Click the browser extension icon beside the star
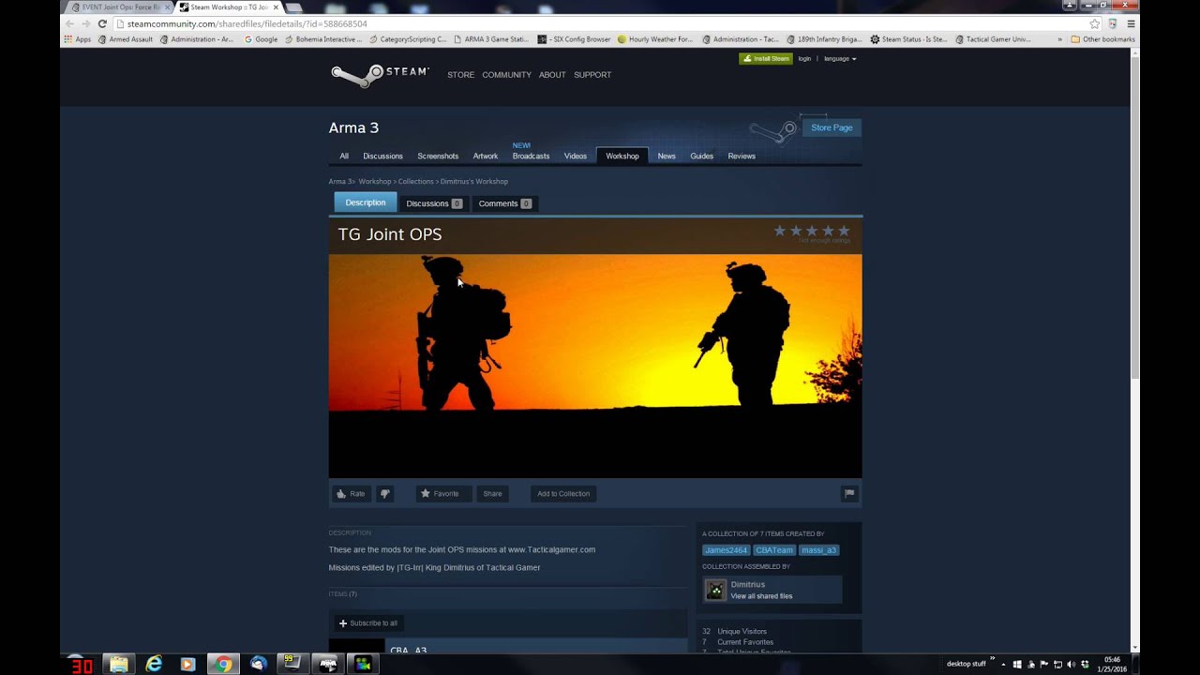The height and width of the screenshot is (675, 1200). [1113, 23]
